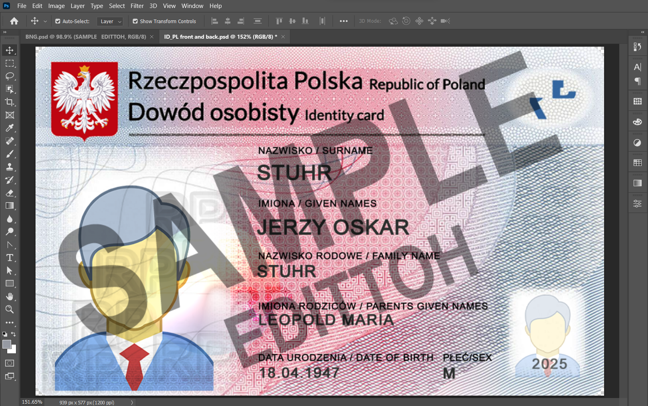Select the Dodge tool
This screenshot has height=406, width=648.
click(10, 232)
